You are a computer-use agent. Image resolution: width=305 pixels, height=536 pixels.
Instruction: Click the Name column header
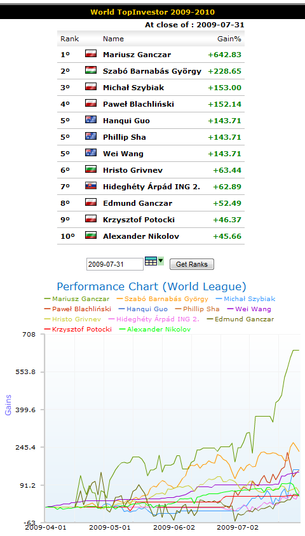[x=114, y=39]
